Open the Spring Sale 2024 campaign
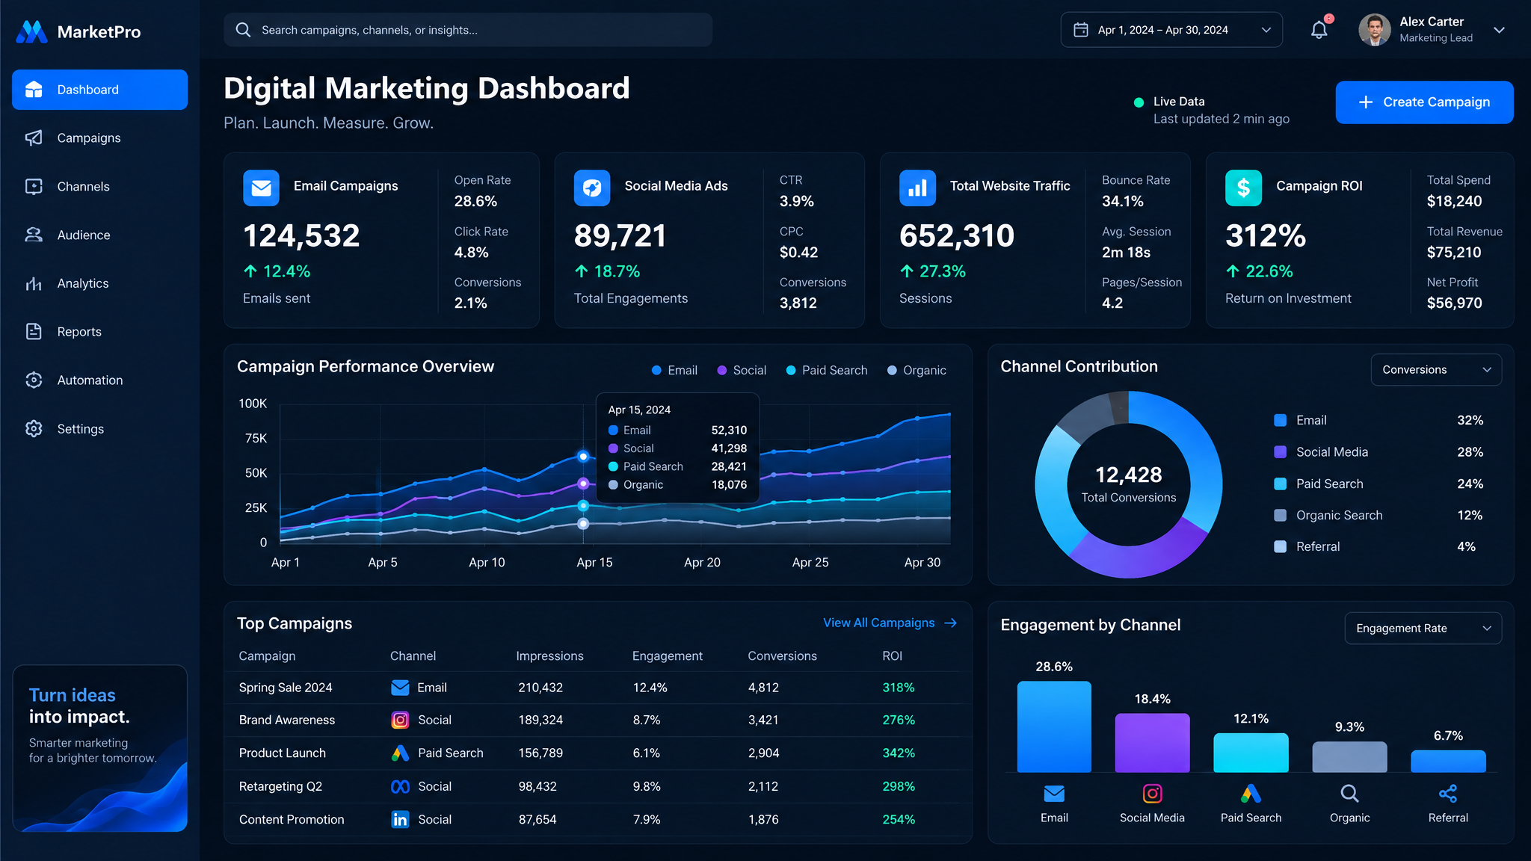 click(x=286, y=688)
